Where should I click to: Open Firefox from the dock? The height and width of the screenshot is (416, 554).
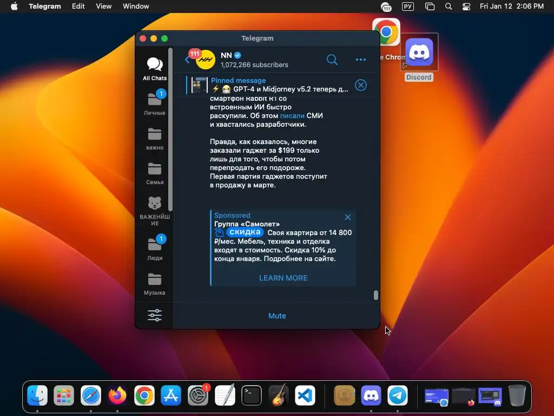[117, 395]
